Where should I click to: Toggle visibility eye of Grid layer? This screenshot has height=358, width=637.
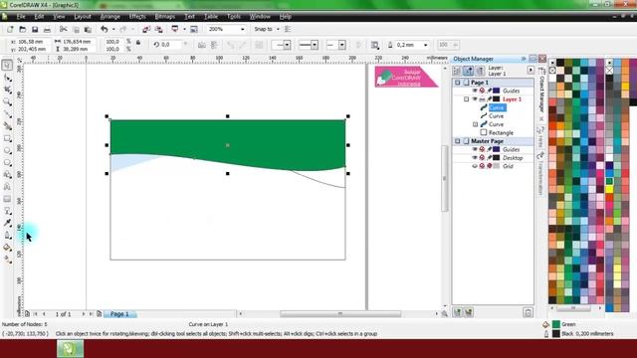point(474,166)
